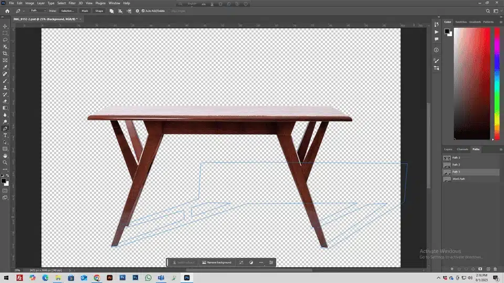Show hidden system tray icons
The image size is (504, 283).
click(438, 278)
